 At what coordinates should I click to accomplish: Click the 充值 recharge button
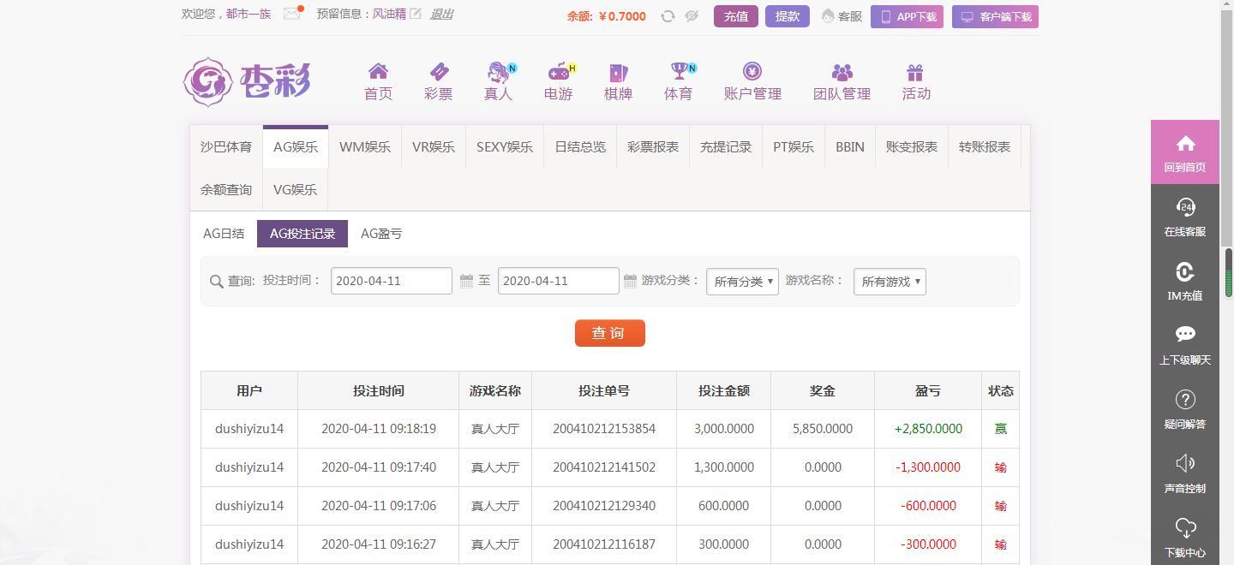pyautogui.click(x=735, y=15)
